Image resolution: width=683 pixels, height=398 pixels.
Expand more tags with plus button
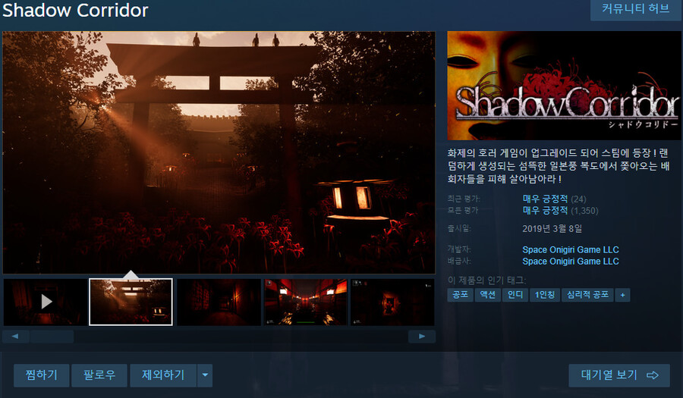pos(622,295)
